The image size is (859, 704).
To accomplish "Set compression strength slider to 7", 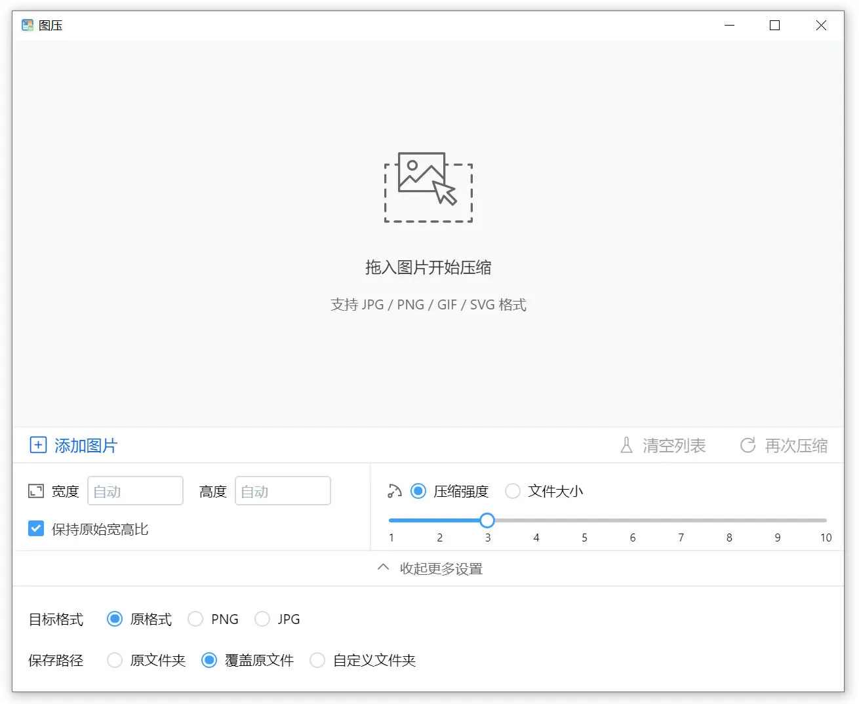I will [681, 520].
